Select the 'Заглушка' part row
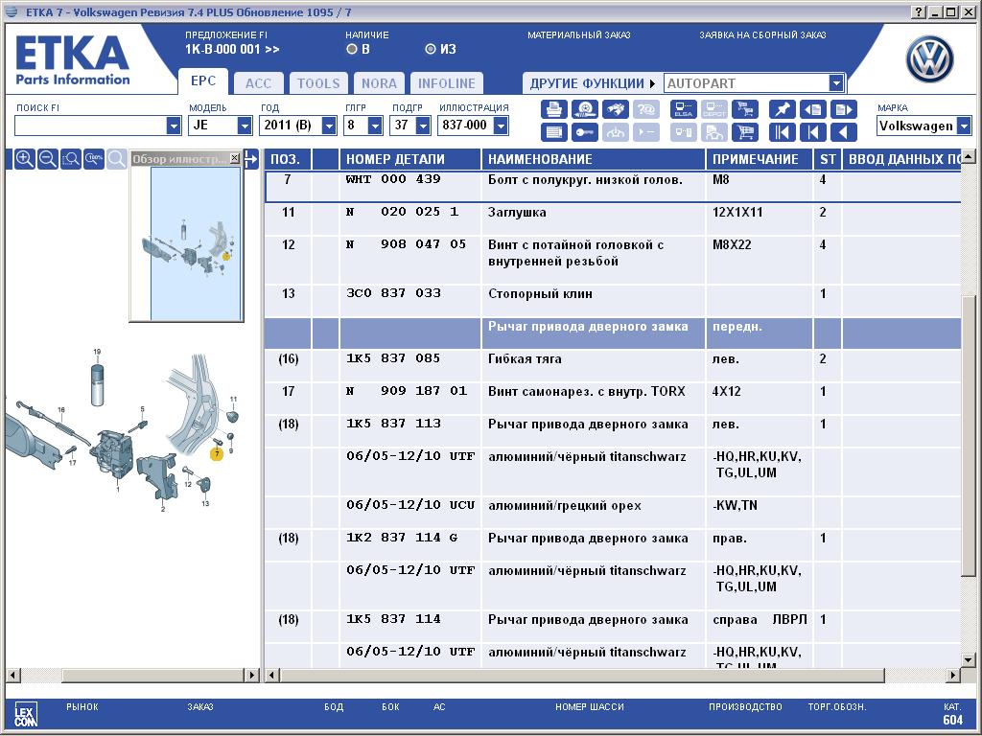 (613, 219)
